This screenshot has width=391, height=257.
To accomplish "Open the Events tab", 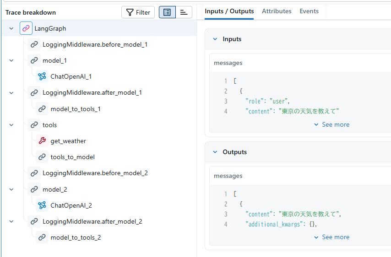I will pyautogui.click(x=309, y=11).
